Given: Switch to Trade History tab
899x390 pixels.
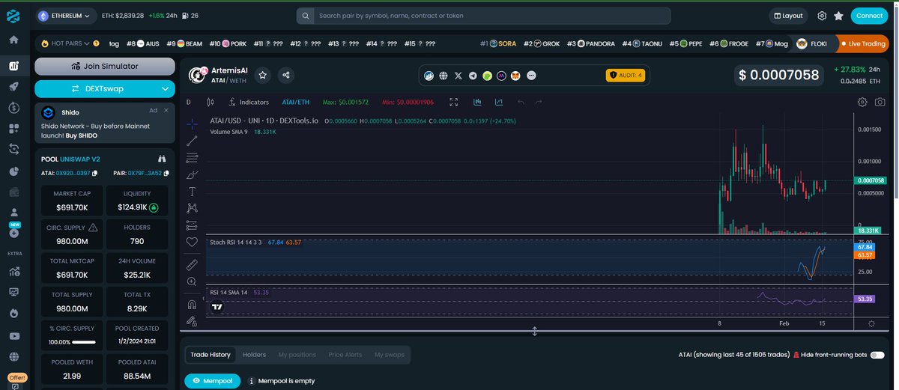Looking at the screenshot, I should tap(211, 355).
